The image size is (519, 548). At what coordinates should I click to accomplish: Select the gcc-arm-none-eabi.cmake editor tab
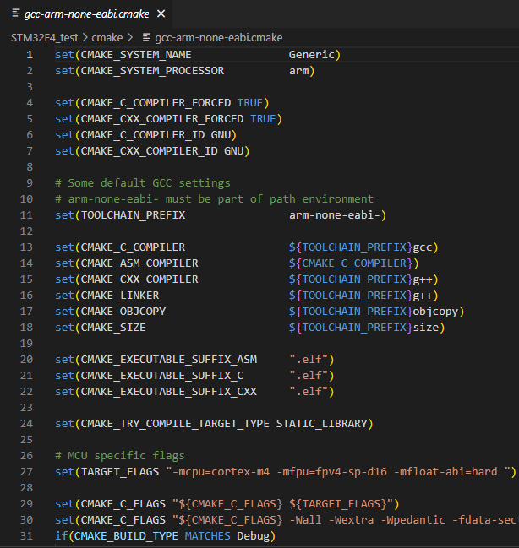[86, 14]
